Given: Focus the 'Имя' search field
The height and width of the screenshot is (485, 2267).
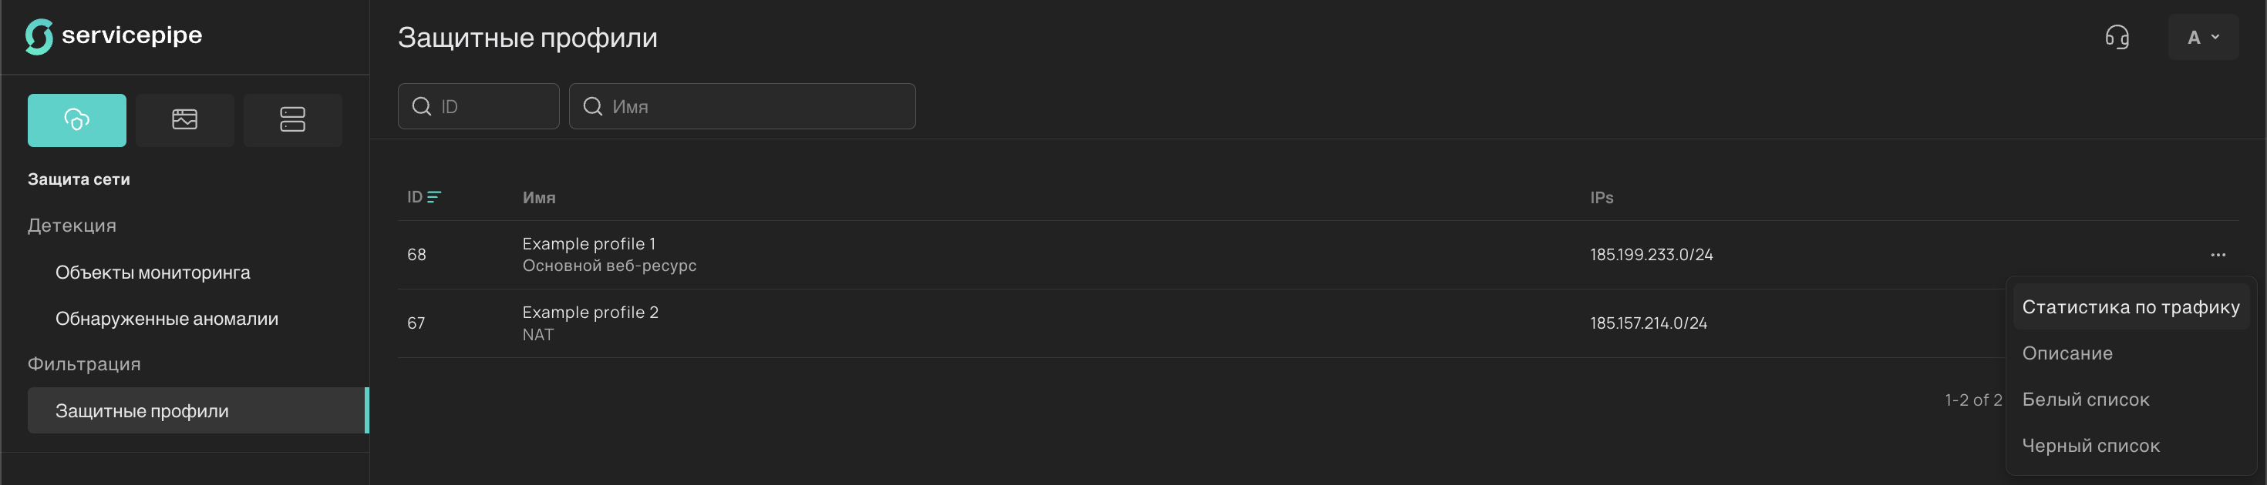Looking at the screenshot, I should 757,106.
